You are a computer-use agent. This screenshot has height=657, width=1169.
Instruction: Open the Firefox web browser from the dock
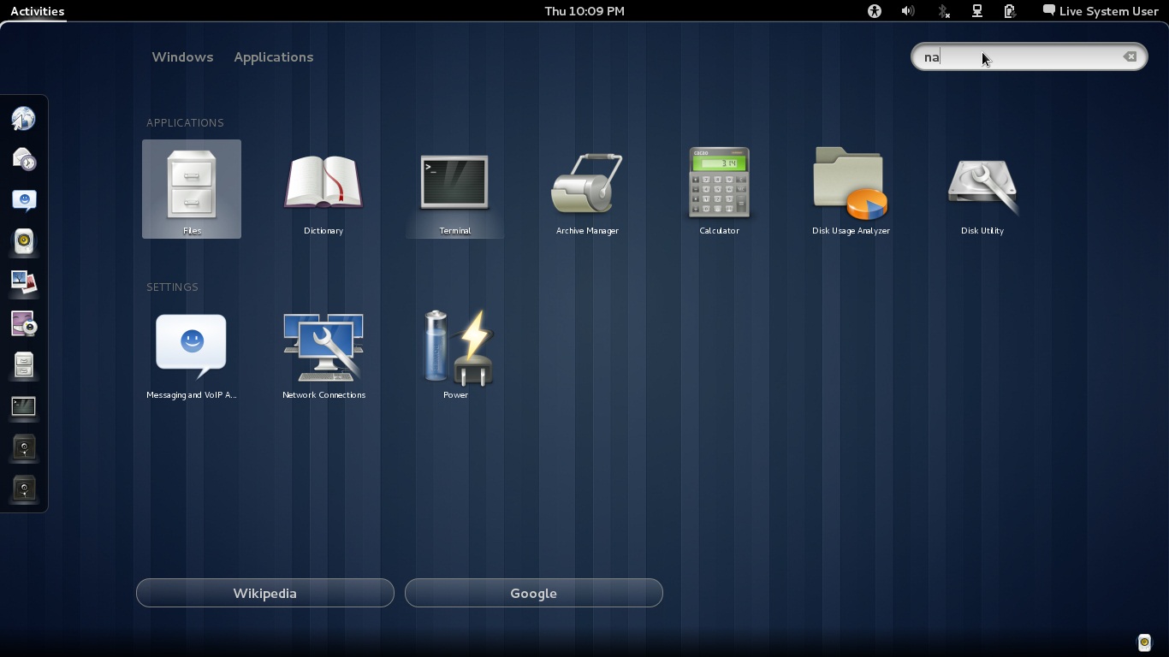[x=24, y=119]
